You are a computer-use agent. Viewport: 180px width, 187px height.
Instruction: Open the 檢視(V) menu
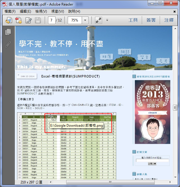[41, 11]
